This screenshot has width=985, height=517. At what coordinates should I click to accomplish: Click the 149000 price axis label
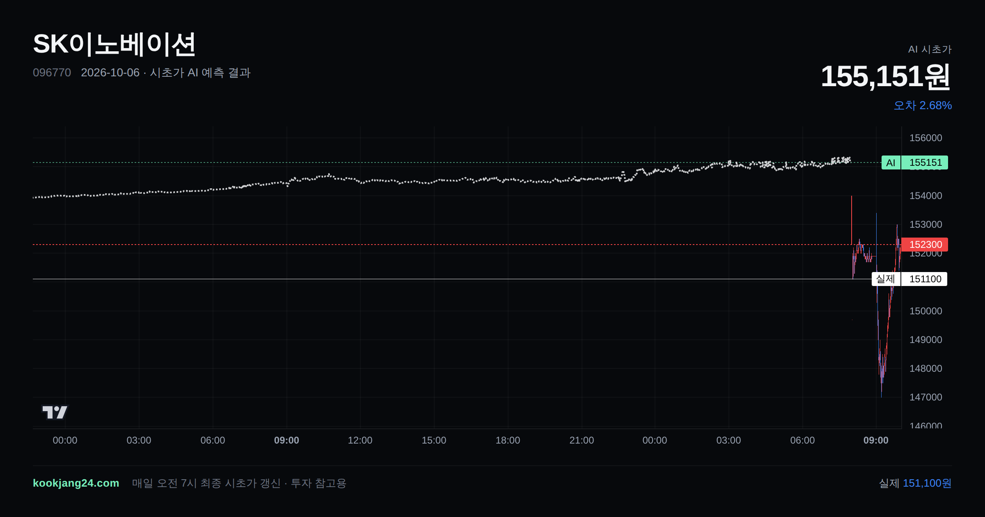[925, 340]
